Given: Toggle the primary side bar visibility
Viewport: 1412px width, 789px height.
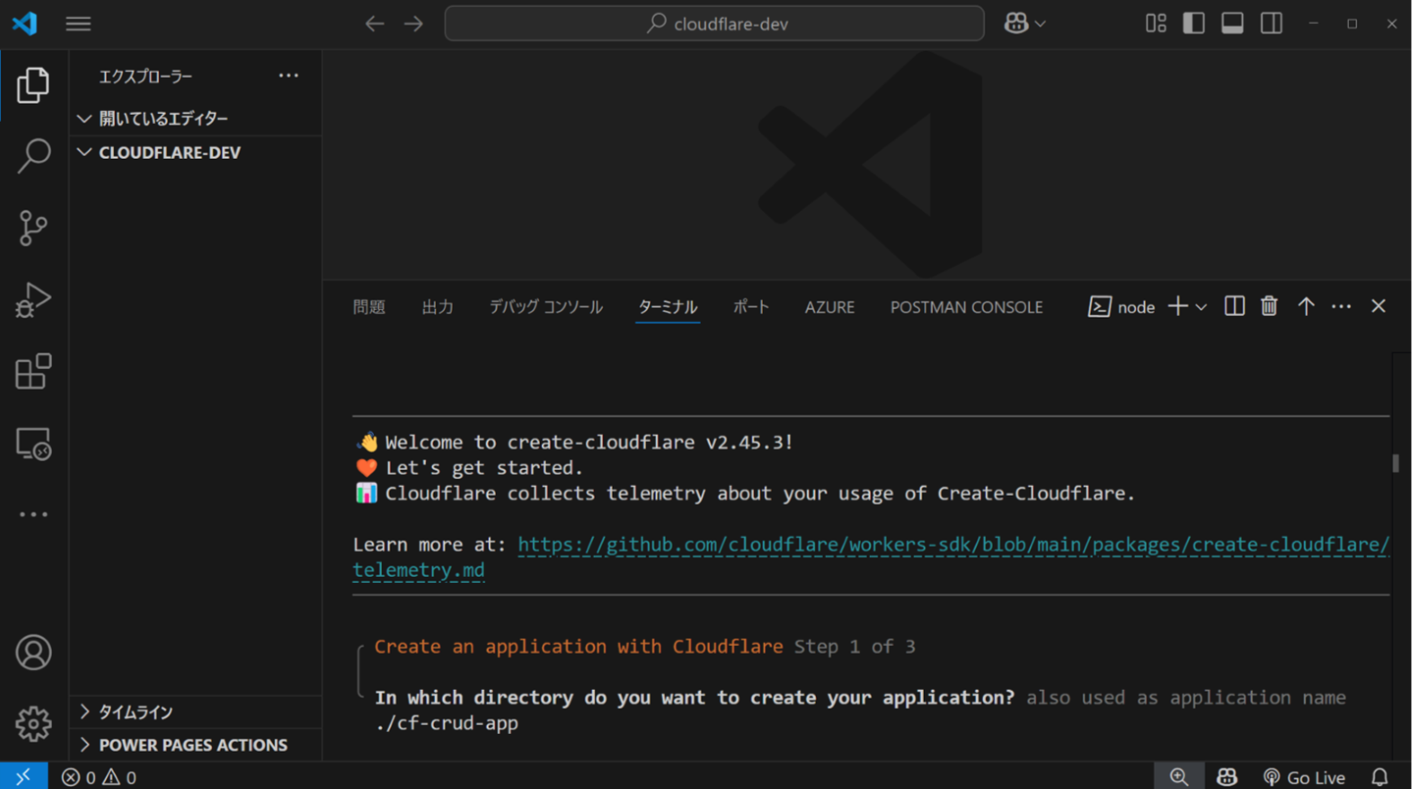Looking at the screenshot, I should 1194,24.
